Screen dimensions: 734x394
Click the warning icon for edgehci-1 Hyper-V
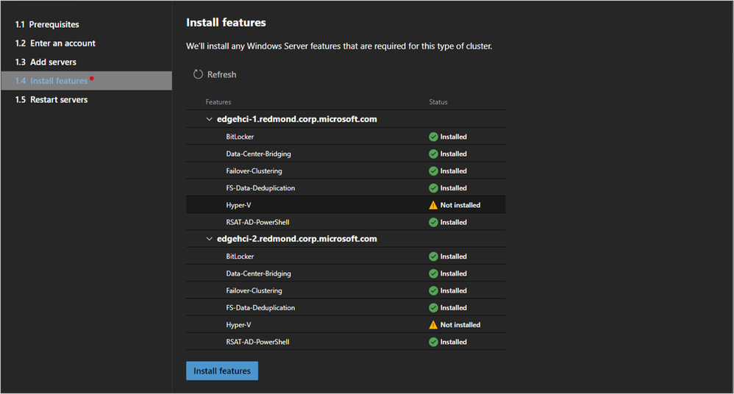click(433, 205)
